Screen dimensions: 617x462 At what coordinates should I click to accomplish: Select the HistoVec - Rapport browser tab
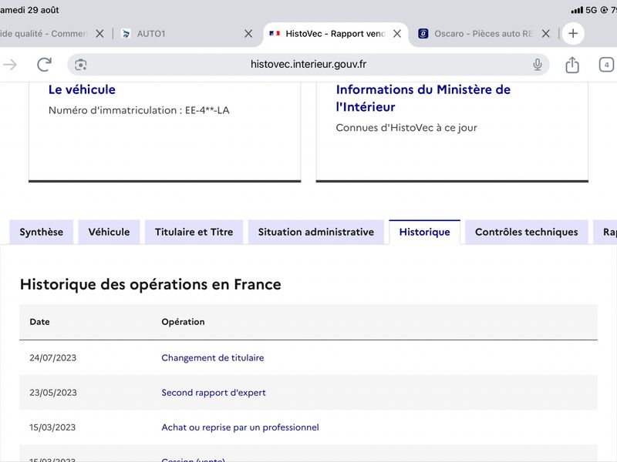pyautogui.click(x=335, y=34)
